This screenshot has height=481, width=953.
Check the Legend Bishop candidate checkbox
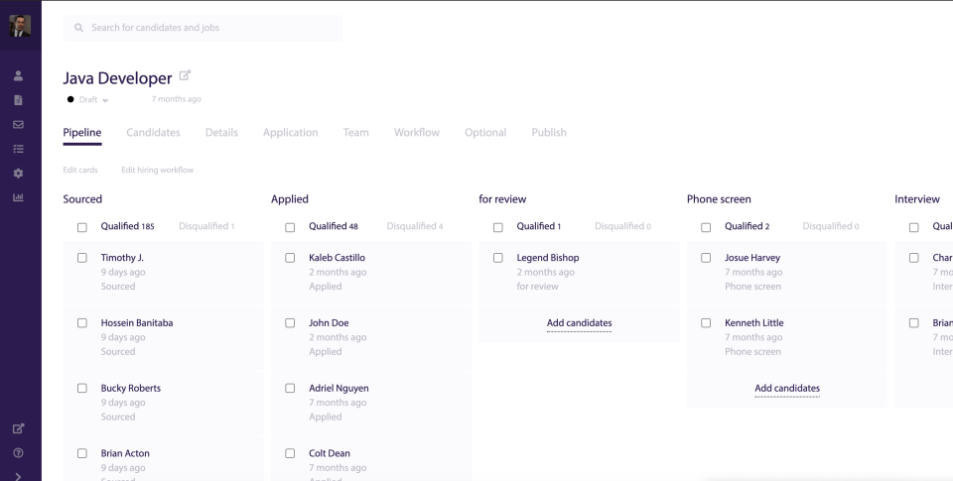pyautogui.click(x=498, y=258)
